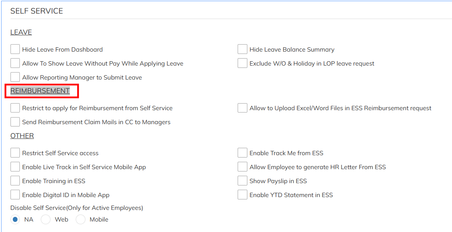Screen dimensions: 452x232
Task: Enable Hide Leave Balance Summary checkbox
Action: [242, 49]
